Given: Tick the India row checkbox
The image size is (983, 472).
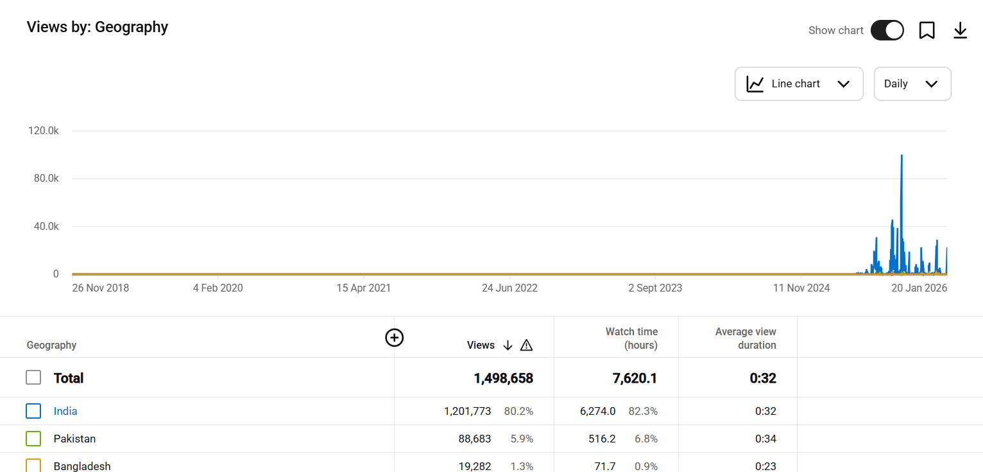Looking at the screenshot, I should (x=33, y=411).
